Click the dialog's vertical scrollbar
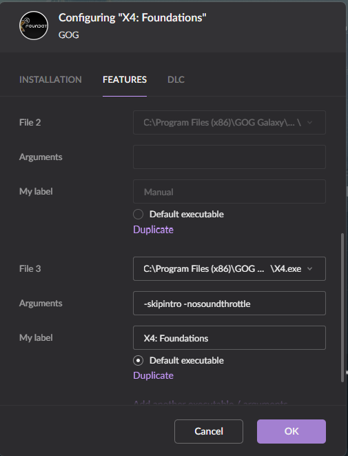The height and width of the screenshot is (456, 348). (x=342, y=308)
